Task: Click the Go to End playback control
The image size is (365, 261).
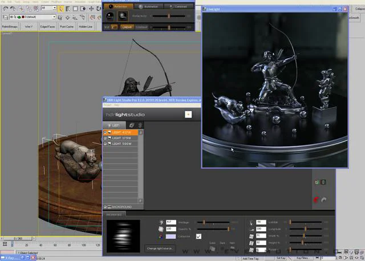Action: point(340,252)
